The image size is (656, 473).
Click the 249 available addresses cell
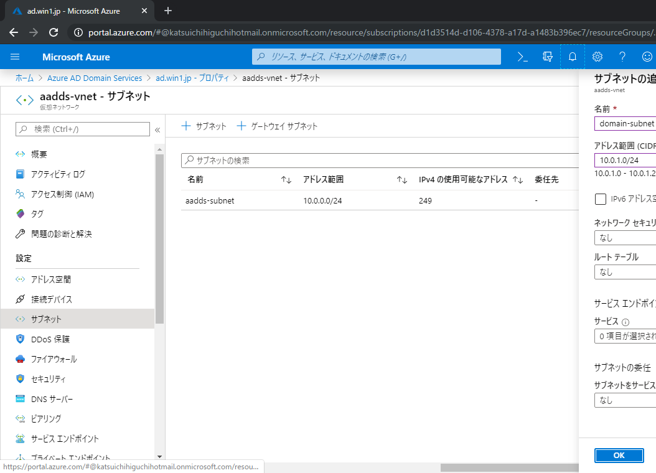(x=425, y=201)
